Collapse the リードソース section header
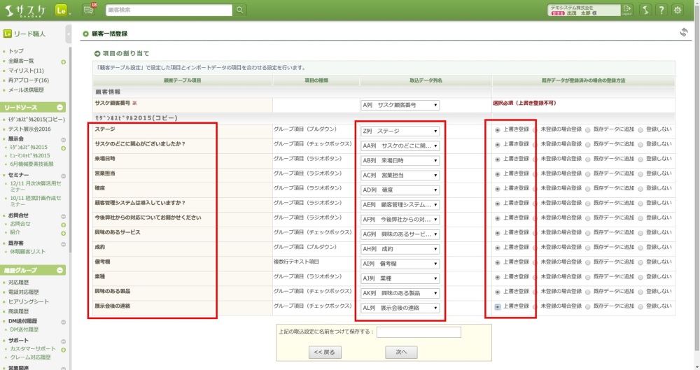 (x=61, y=107)
